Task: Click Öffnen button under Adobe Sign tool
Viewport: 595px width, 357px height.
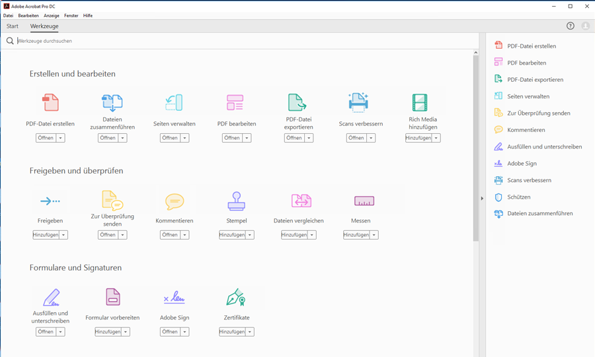Action: 170,332
